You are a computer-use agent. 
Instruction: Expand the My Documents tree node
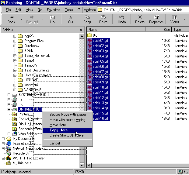[x=3, y=139]
